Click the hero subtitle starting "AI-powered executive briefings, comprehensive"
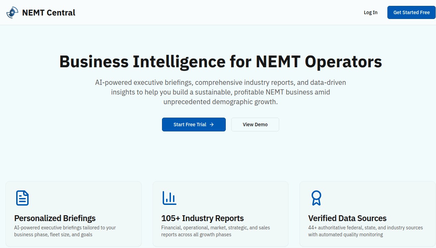Viewport: 436px width, 248px height. (221, 92)
